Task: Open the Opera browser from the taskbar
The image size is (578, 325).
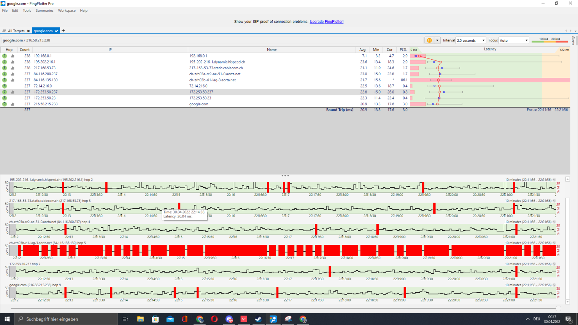Action: (214, 319)
